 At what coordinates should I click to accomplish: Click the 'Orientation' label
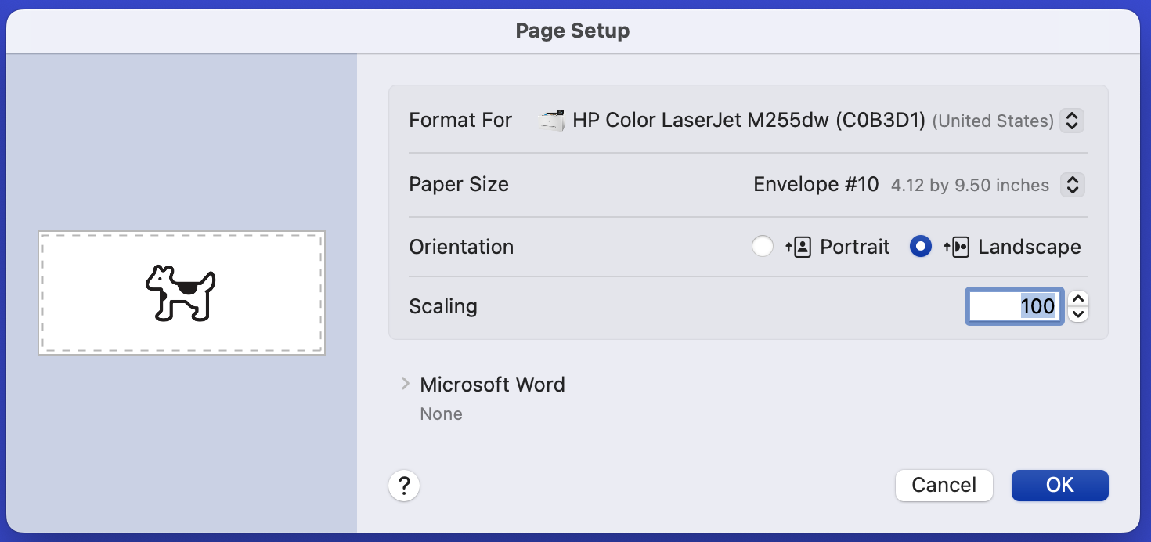461,247
